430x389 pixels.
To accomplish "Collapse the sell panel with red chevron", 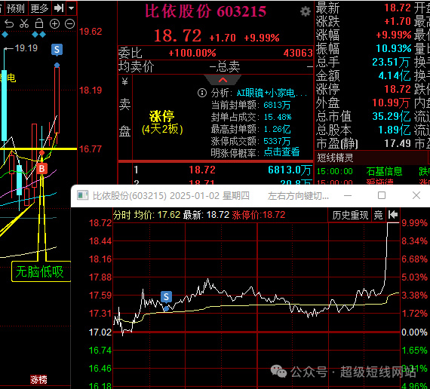I will pos(223,80).
